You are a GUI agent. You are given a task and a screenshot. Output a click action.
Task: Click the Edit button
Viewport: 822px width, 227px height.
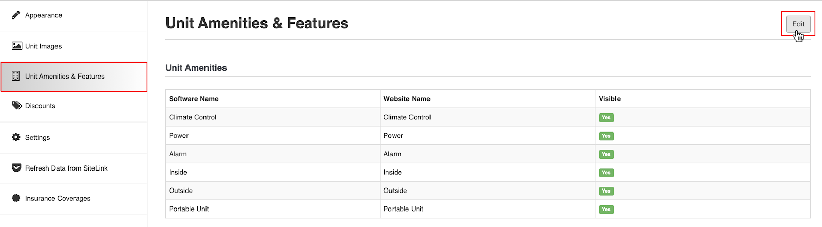click(798, 24)
